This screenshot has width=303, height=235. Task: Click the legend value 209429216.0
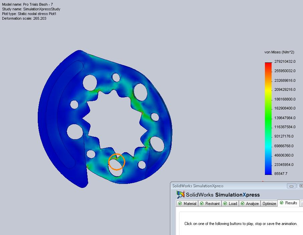pos(285,89)
